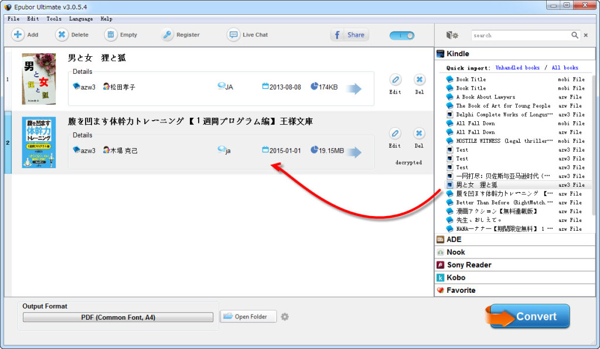
Task: Click the date 2015-01-01
Action: click(285, 150)
